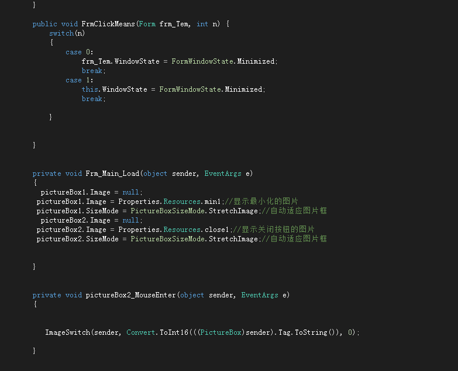Click PictureBoxSizeMode on the pictureBox2.SizeMode line

pyautogui.click(x=167, y=239)
